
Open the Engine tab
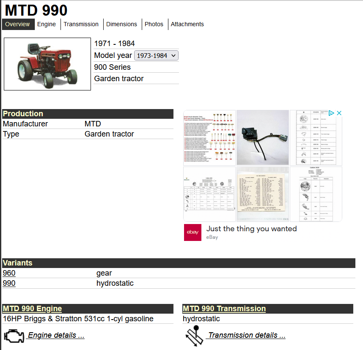pos(47,24)
